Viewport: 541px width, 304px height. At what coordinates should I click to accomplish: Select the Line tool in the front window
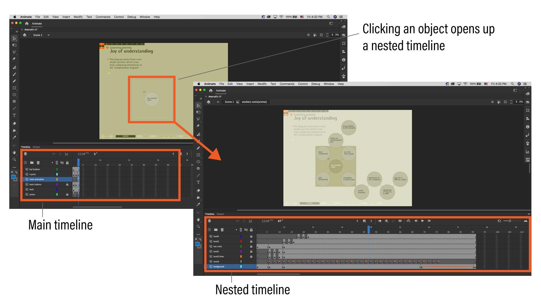(x=198, y=175)
